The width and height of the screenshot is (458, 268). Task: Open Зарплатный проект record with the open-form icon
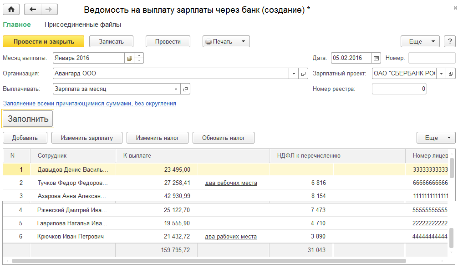tap(451, 73)
